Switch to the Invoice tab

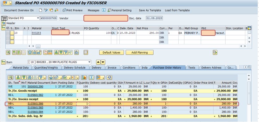point(112,67)
